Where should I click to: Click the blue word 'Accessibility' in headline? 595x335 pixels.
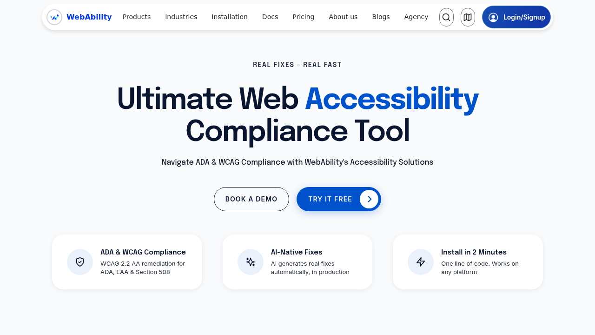(391, 99)
